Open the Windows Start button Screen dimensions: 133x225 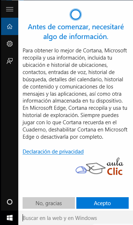click(x=10, y=218)
